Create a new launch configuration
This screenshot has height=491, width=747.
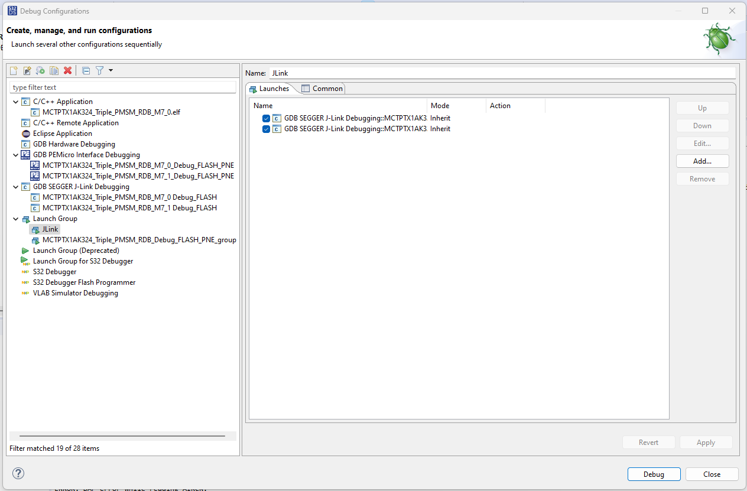13,70
